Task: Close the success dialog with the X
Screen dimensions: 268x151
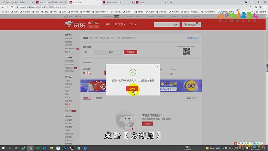Action: (x=157, y=66)
